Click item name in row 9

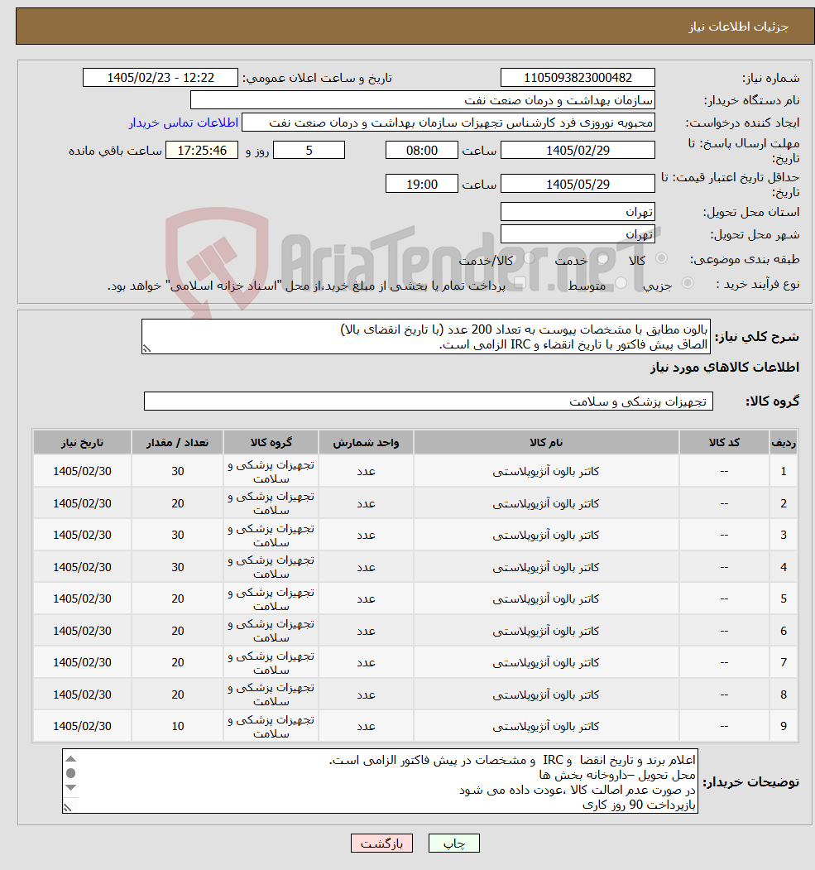(546, 726)
